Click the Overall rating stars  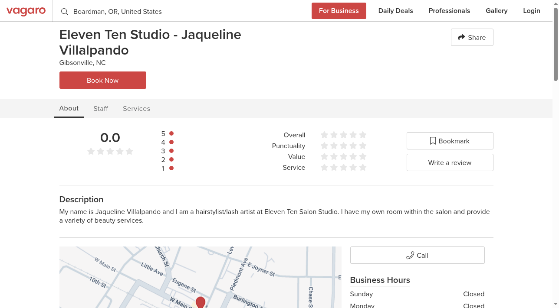pos(344,135)
